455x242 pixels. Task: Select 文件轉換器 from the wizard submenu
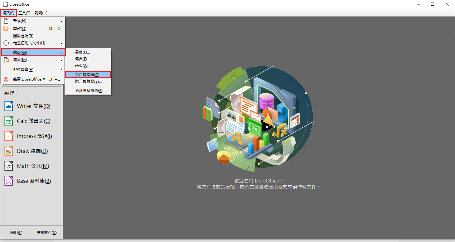point(88,75)
